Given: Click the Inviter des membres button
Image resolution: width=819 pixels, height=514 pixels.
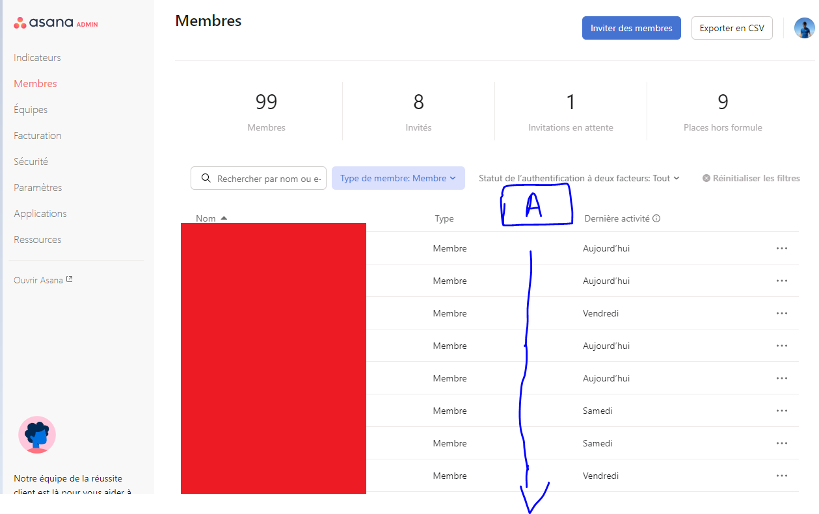Looking at the screenshot, I should pos(632,28).
